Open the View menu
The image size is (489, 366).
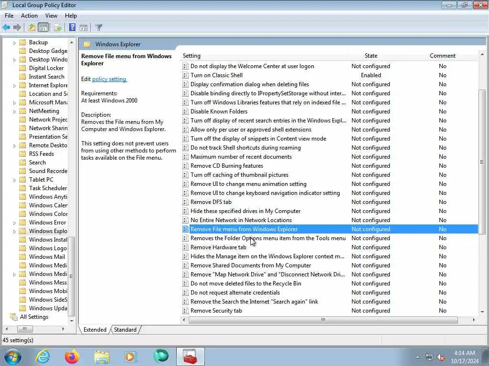tap(51, 16)
